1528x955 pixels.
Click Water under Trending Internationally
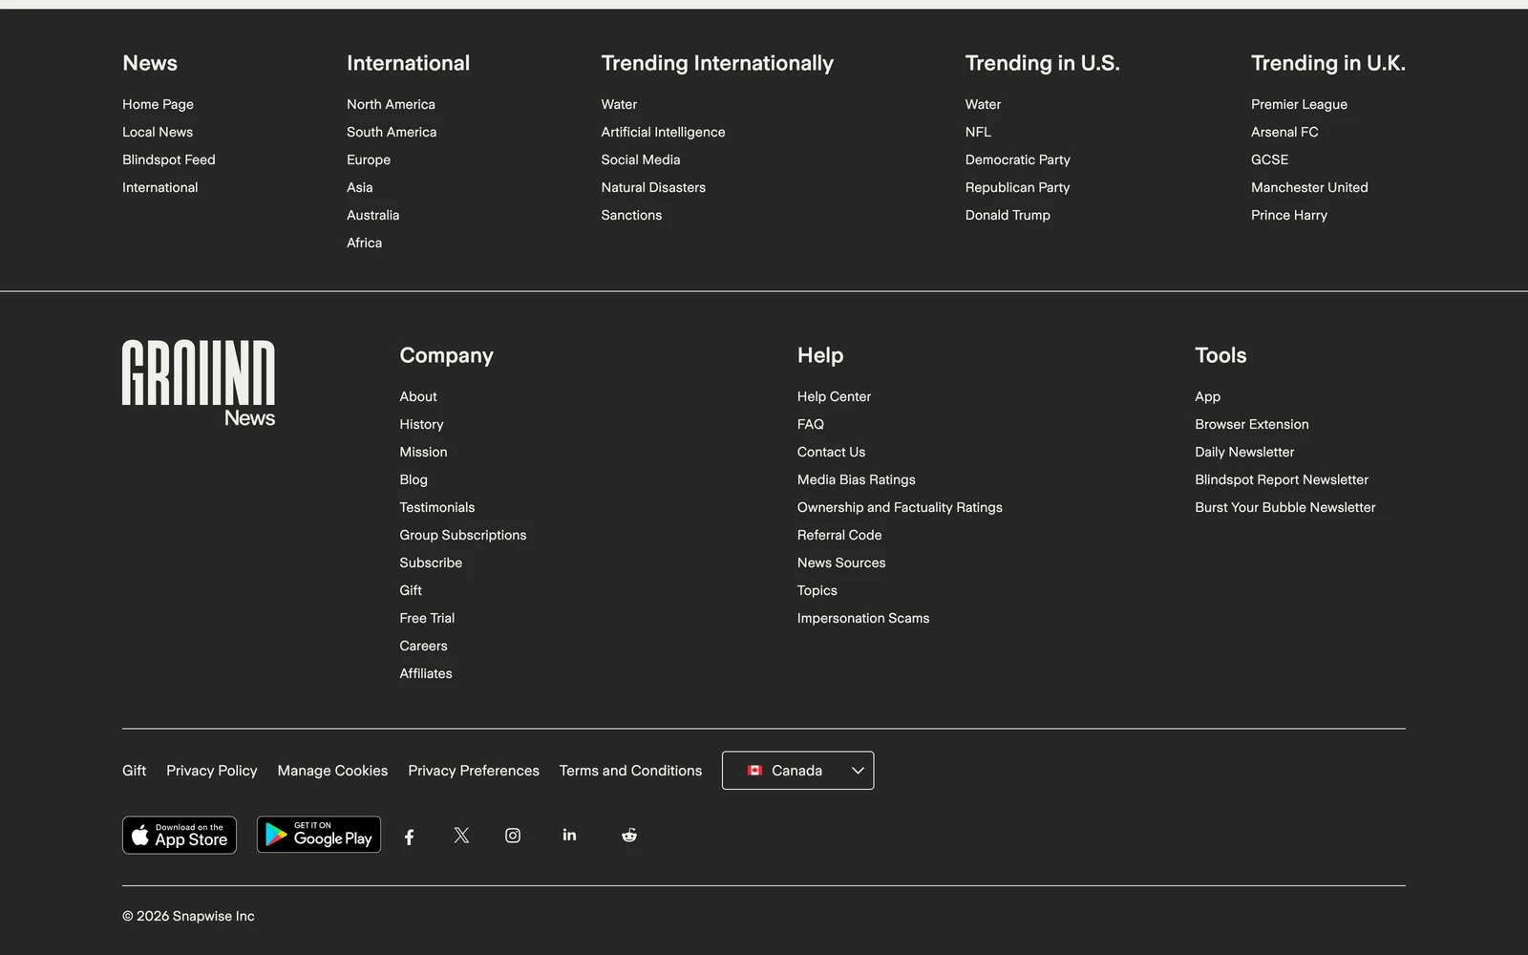[619, 104]
